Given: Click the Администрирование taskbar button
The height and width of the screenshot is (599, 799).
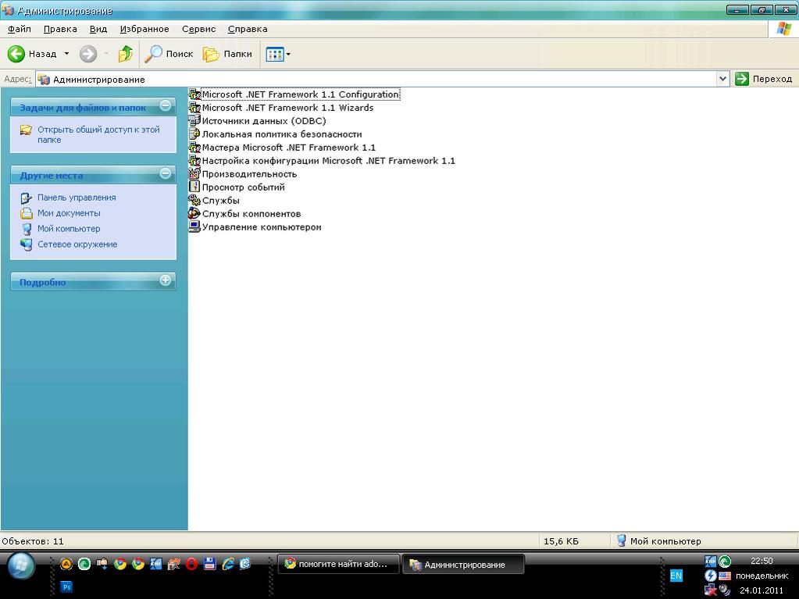Looking at the screenshot, I should point(463,565).
